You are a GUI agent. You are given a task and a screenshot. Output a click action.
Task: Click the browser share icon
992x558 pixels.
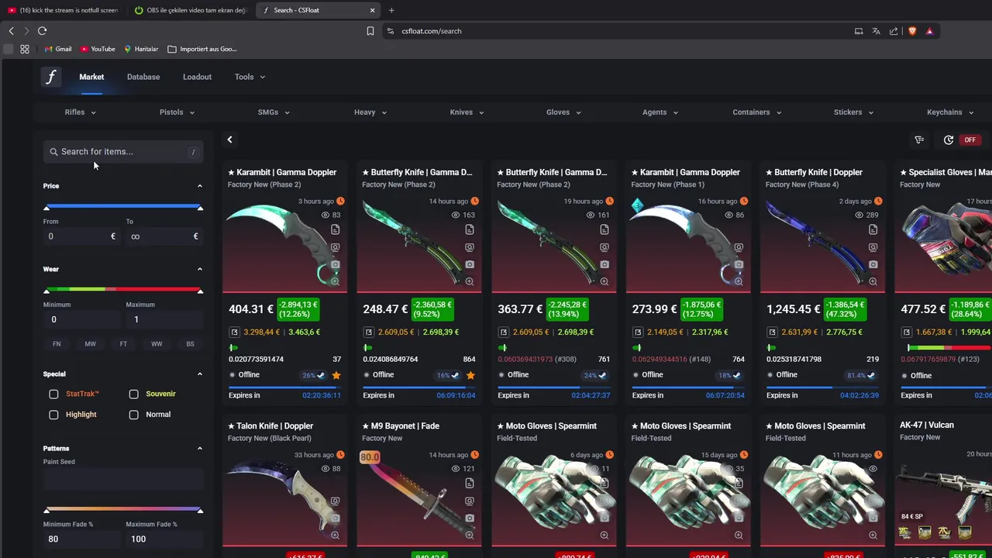tap(894, 31)
